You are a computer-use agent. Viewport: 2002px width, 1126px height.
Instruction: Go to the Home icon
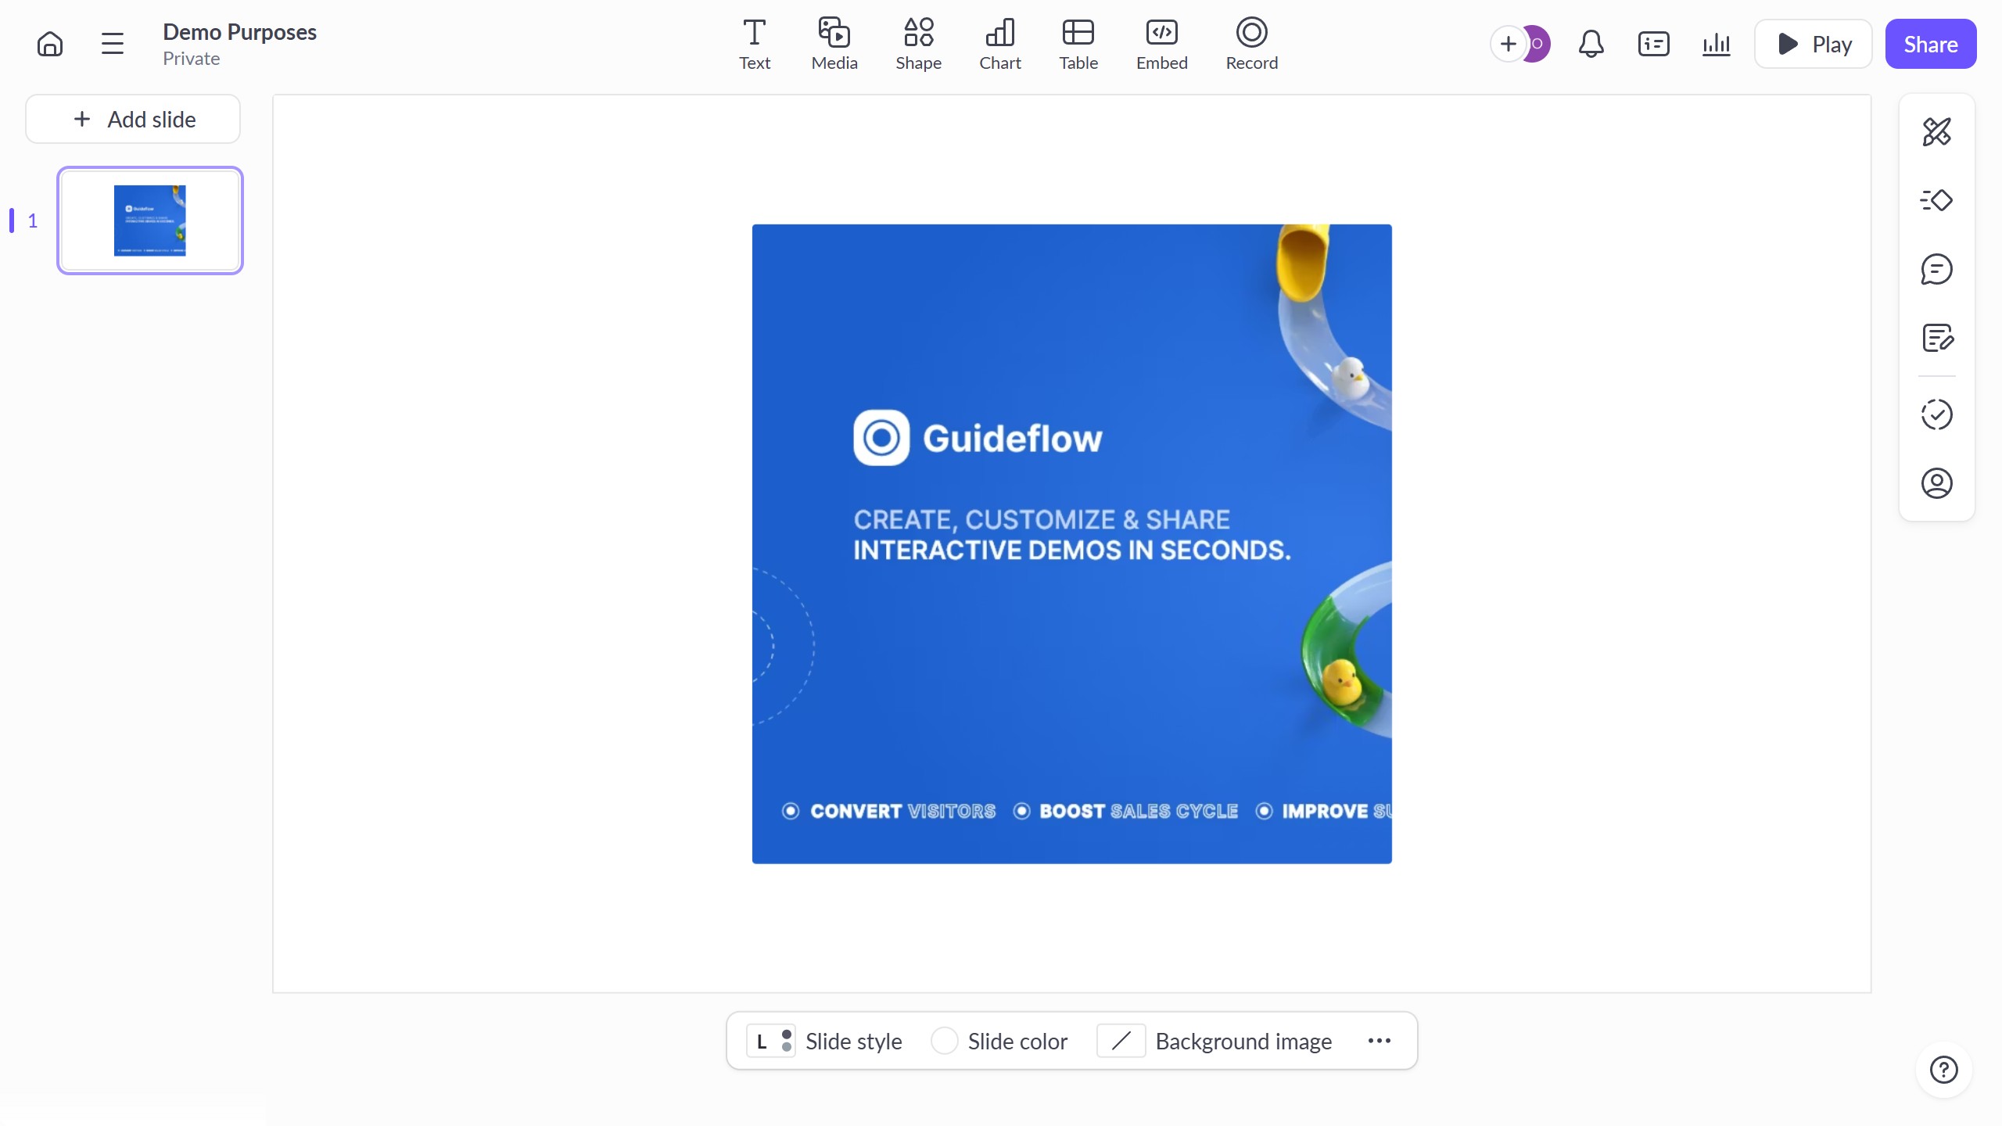[50, 44]
